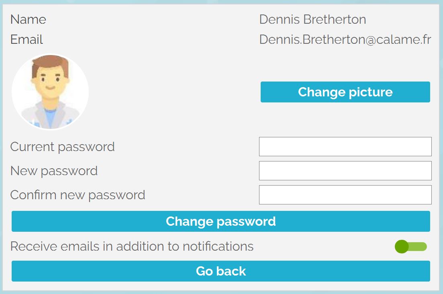
Task: Click the light green toggle track end
Action: coord(421,247)
